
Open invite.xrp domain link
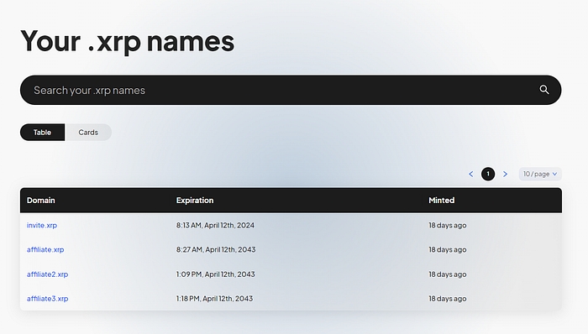coord(42,226)
